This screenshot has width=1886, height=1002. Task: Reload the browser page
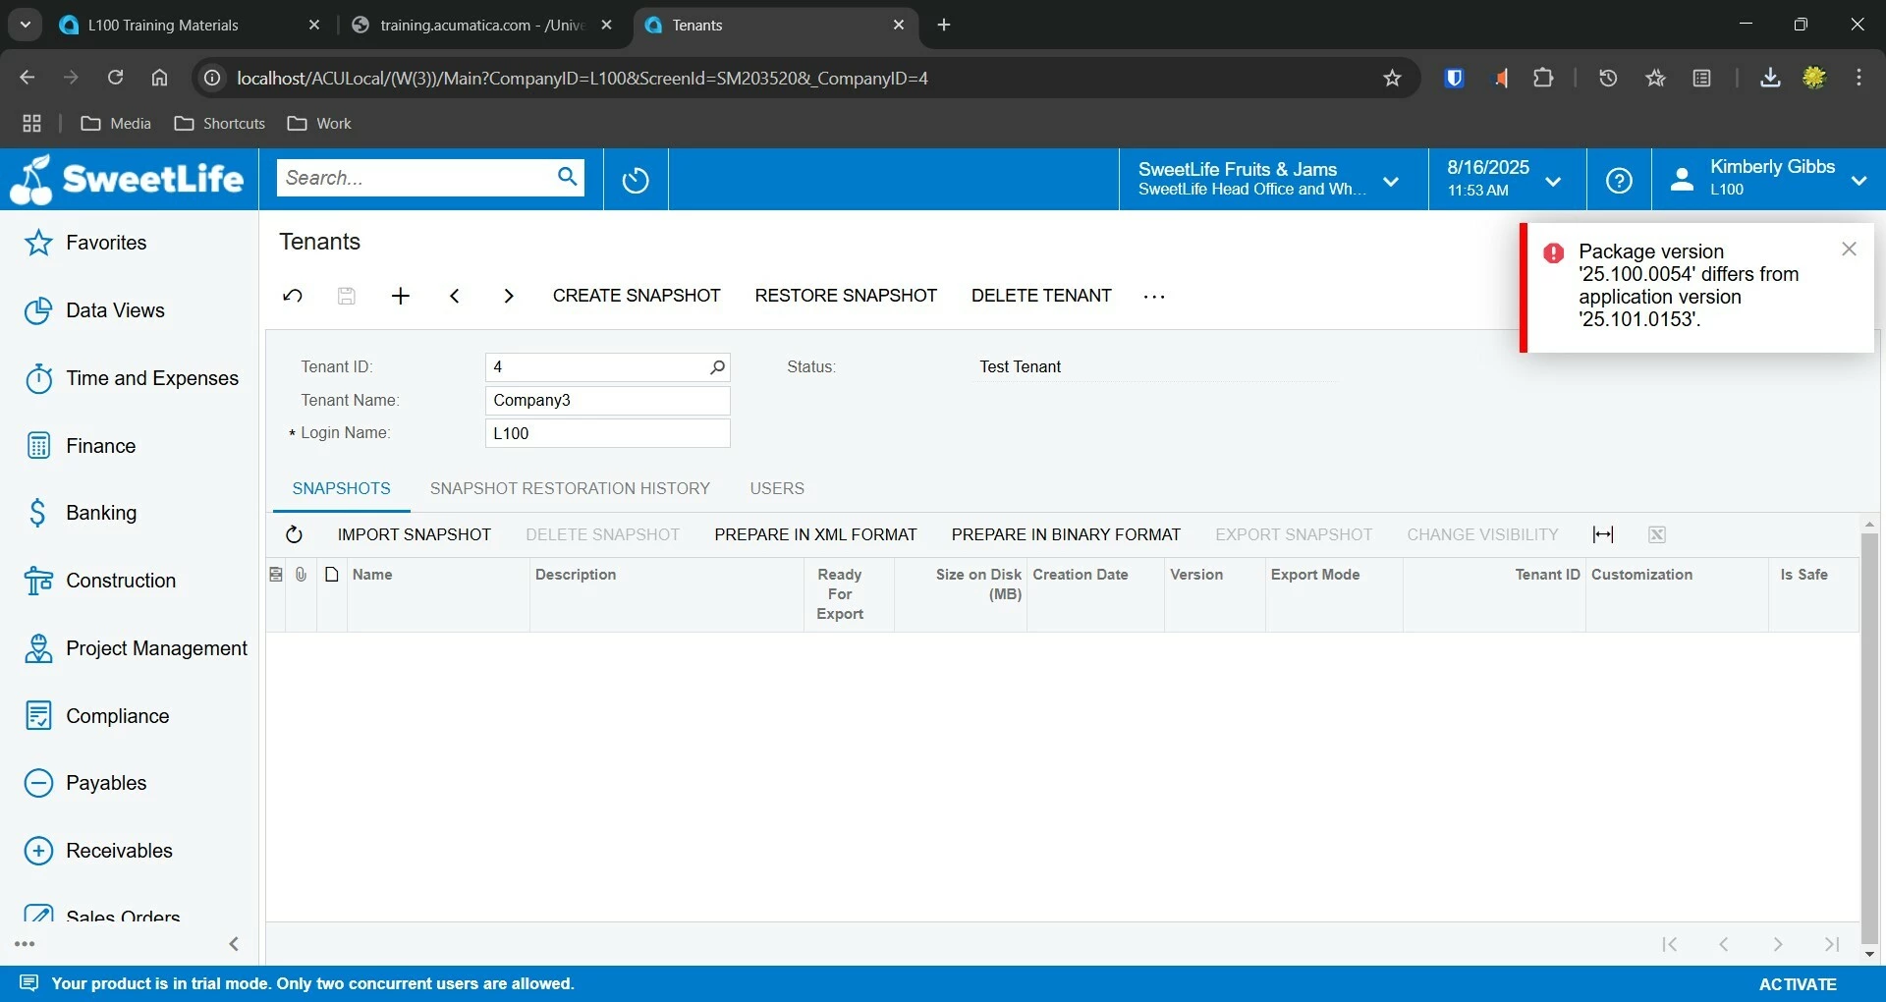click(x=115, y=78)
